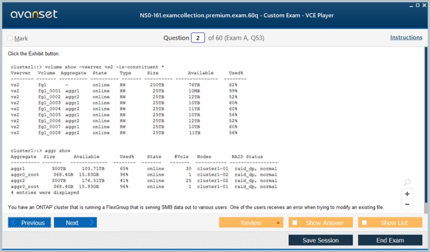Click End Exam button

tap(390, 240)
